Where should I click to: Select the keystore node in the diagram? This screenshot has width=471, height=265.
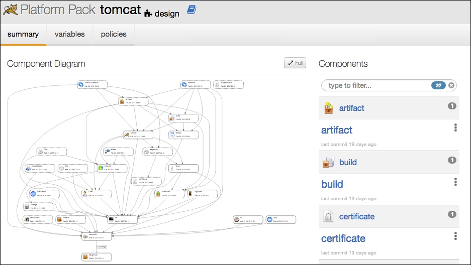click(x=158, y=152)
